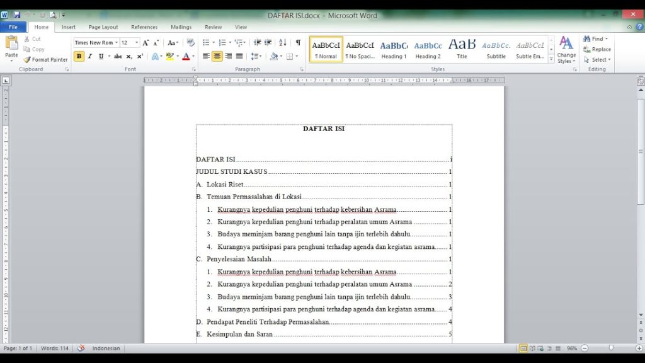Screen dimensions: 645x363
Task: Click the Words: 114 count
Action: (55, 348)
